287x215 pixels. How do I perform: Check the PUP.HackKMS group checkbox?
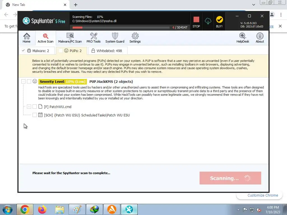click(x=29, y=81)
